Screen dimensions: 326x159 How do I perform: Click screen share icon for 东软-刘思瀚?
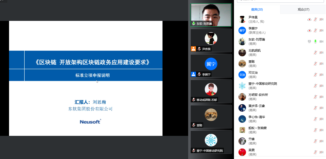[x=309, y=42]
